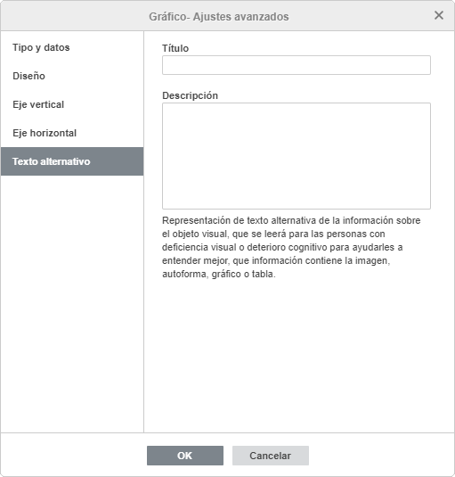
Task: Apply alternative text settings via OK
Action: (185, 456)
